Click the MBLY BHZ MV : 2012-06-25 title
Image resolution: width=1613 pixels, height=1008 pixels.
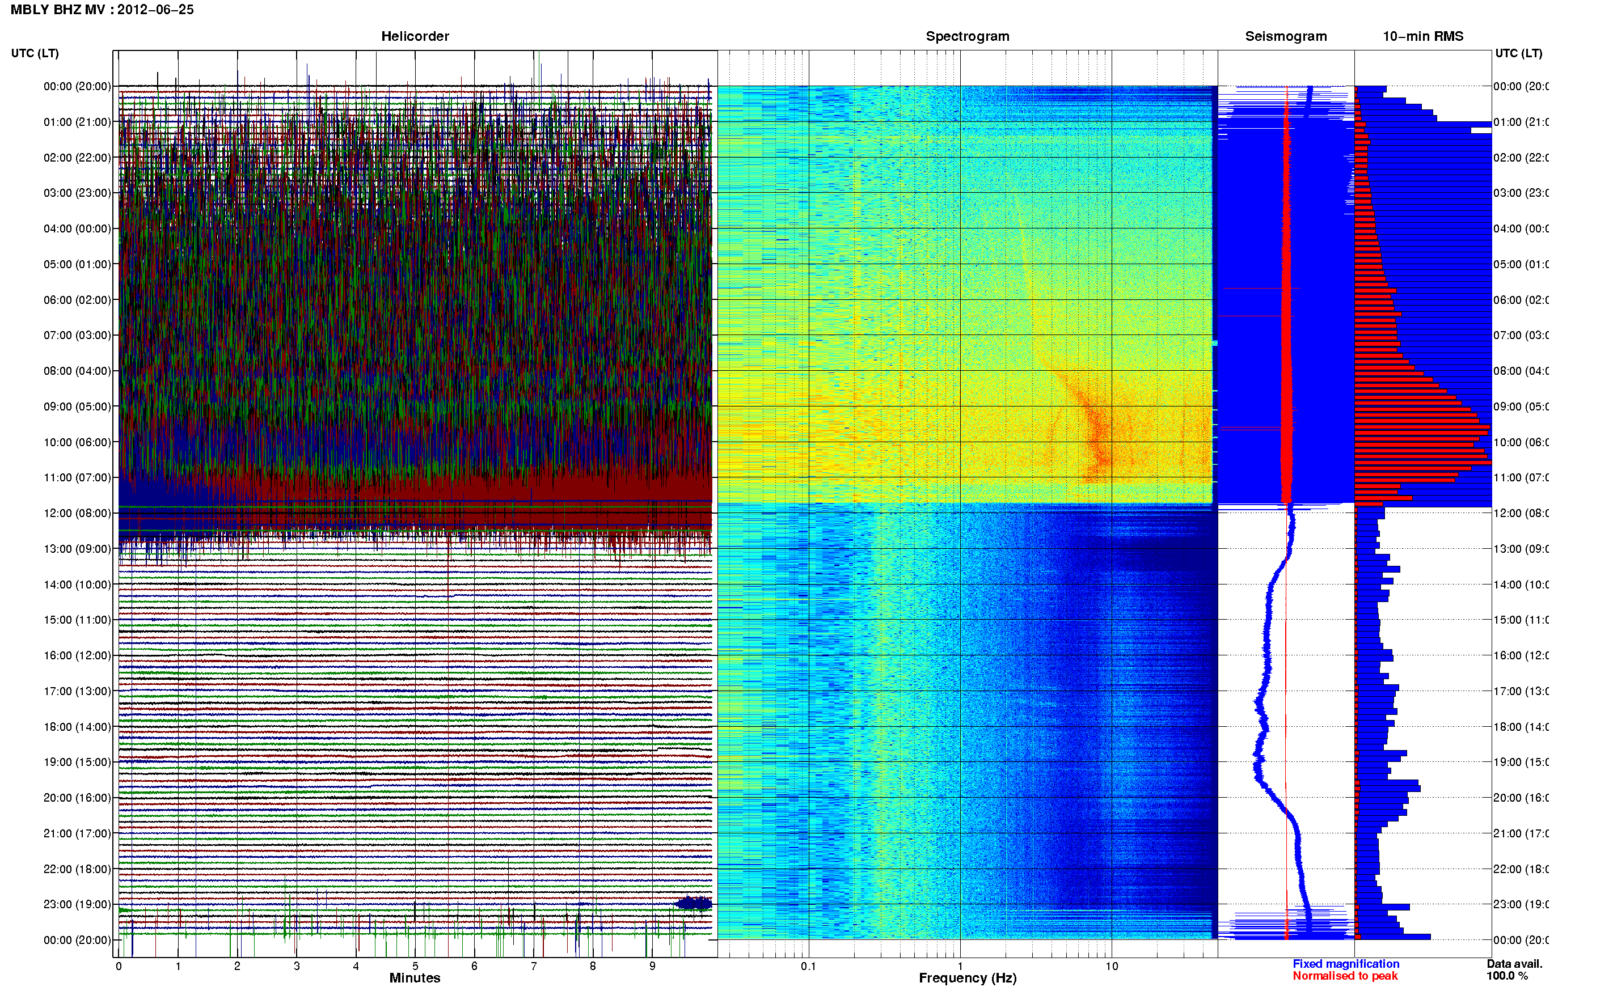coord(102,10)
